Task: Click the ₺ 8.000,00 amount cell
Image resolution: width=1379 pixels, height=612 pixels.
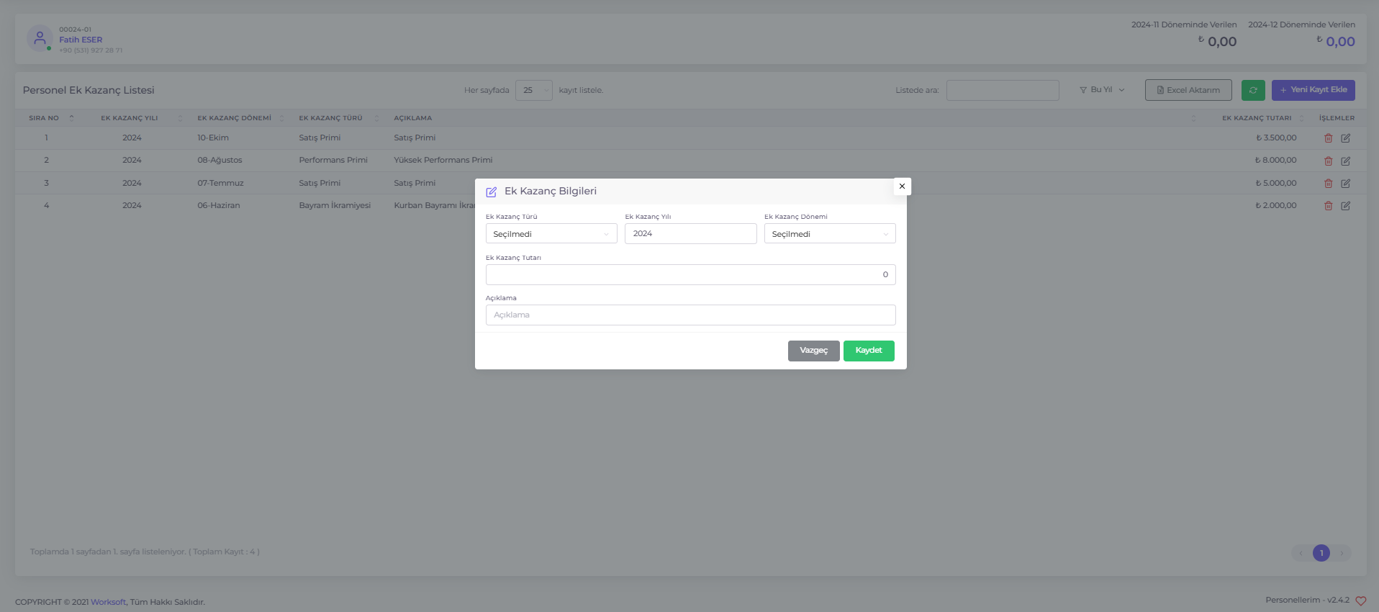Action: (x=1276, y=160)
